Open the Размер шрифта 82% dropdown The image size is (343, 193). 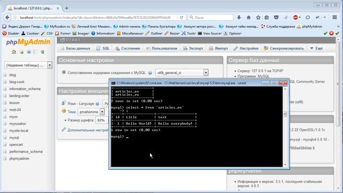(101, 120)
